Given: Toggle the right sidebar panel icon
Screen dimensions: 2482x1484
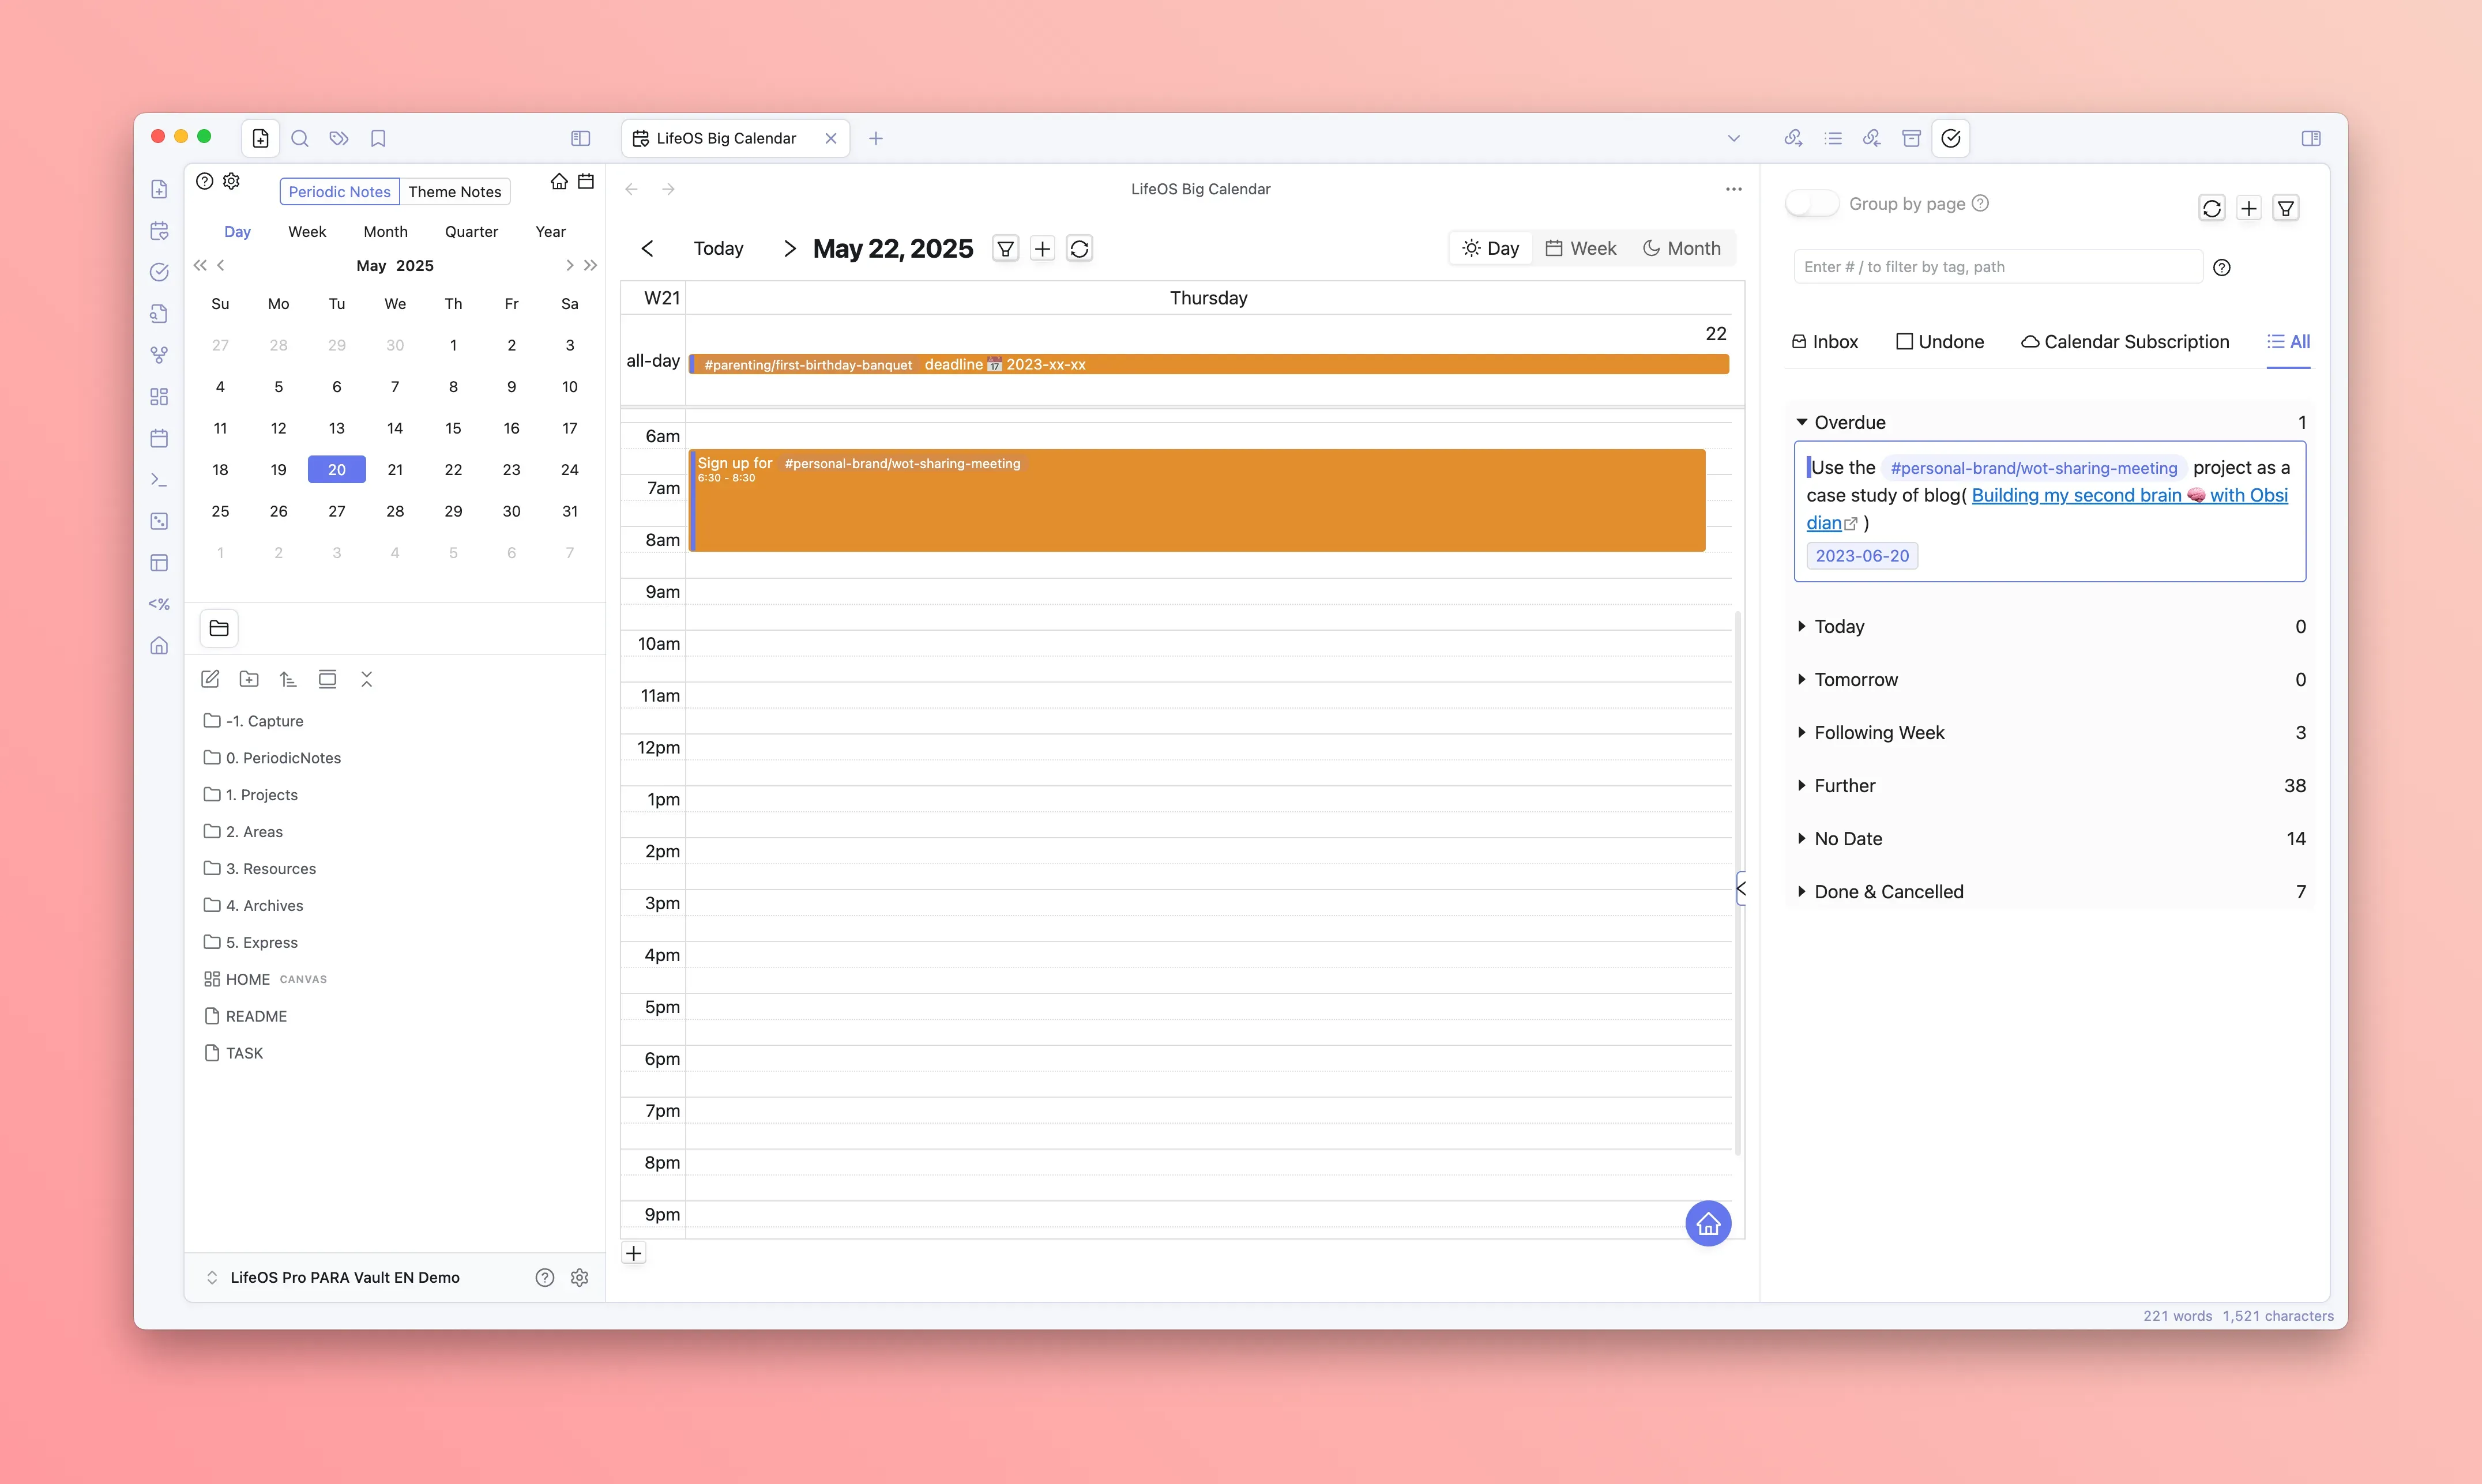Looking at the screenshot, I should 2311,138.
